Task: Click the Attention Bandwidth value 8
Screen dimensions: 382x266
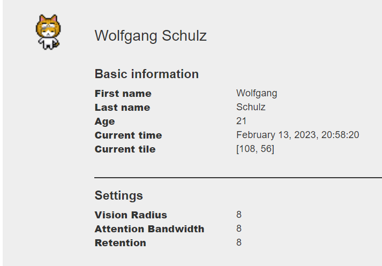Action: click(239, 229)
